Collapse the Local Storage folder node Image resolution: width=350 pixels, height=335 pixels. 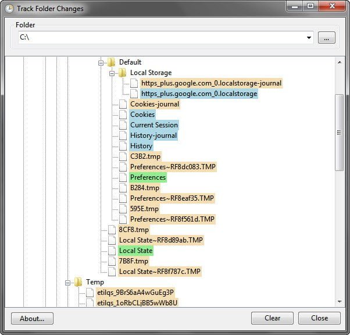click(112, 73)
